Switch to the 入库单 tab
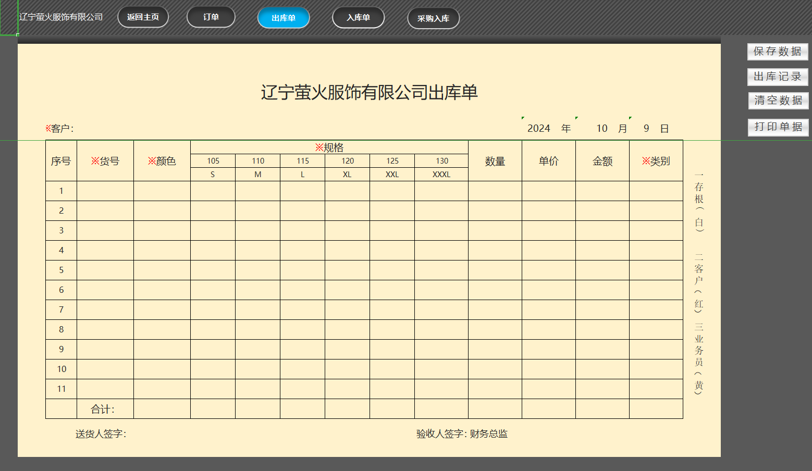This screenshot has width=812, height=471. [359, 18]
